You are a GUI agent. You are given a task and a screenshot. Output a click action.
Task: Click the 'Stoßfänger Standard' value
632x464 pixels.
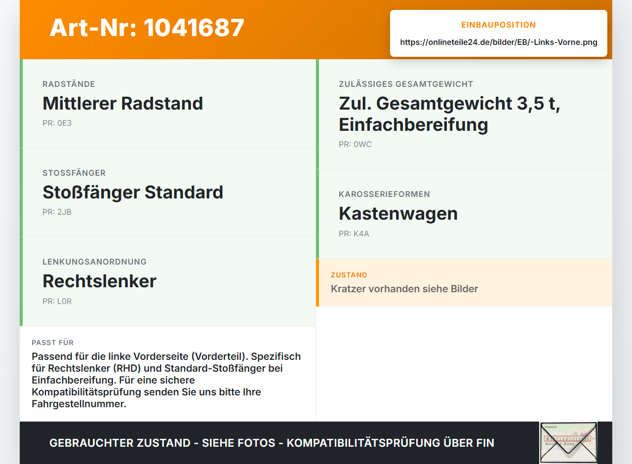click(133, 192)
